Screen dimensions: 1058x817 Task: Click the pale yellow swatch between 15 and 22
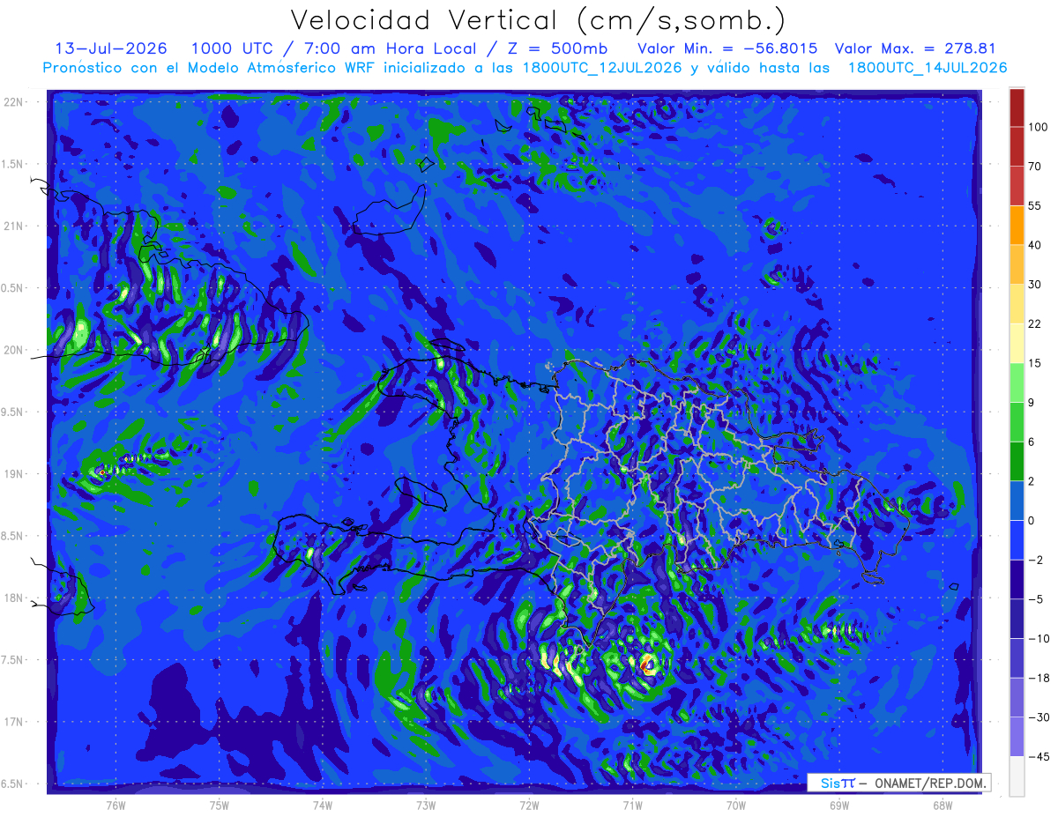[x=1017, y=343]
